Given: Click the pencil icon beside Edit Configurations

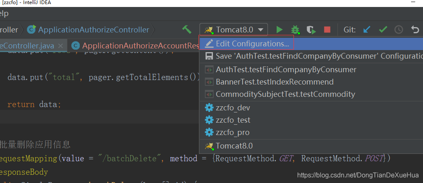Looking at the screenshot, I should [209, 43].
